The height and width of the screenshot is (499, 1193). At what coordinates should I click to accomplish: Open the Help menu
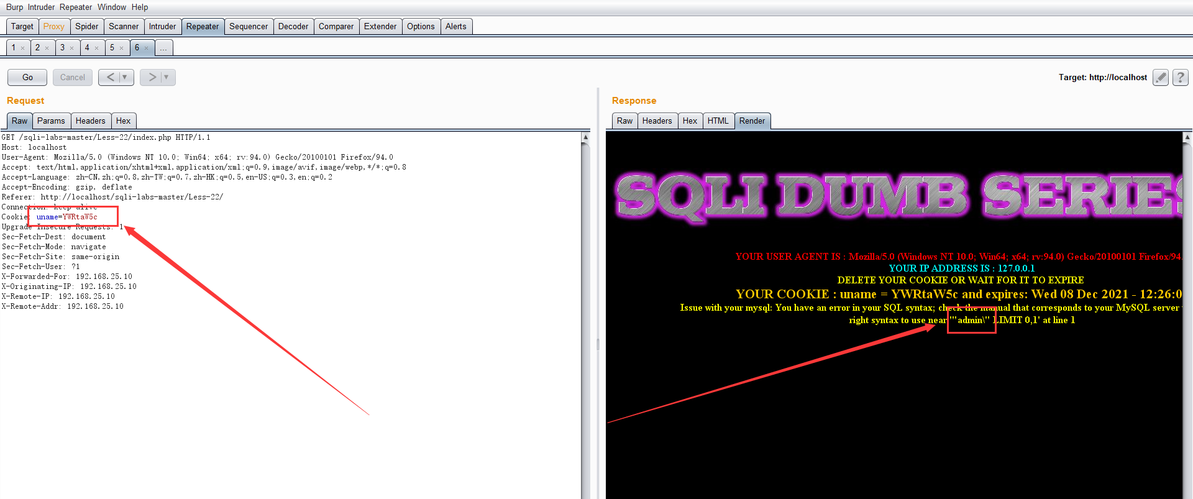pos(140,7)
